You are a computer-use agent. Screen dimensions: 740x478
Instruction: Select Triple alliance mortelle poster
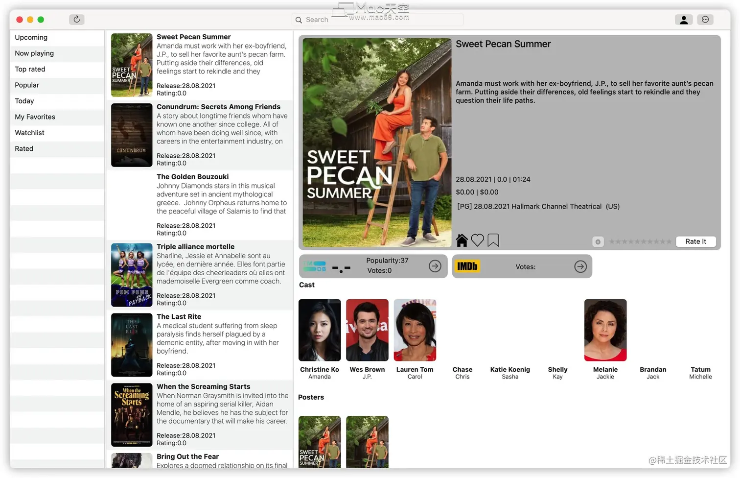(132, 275)
